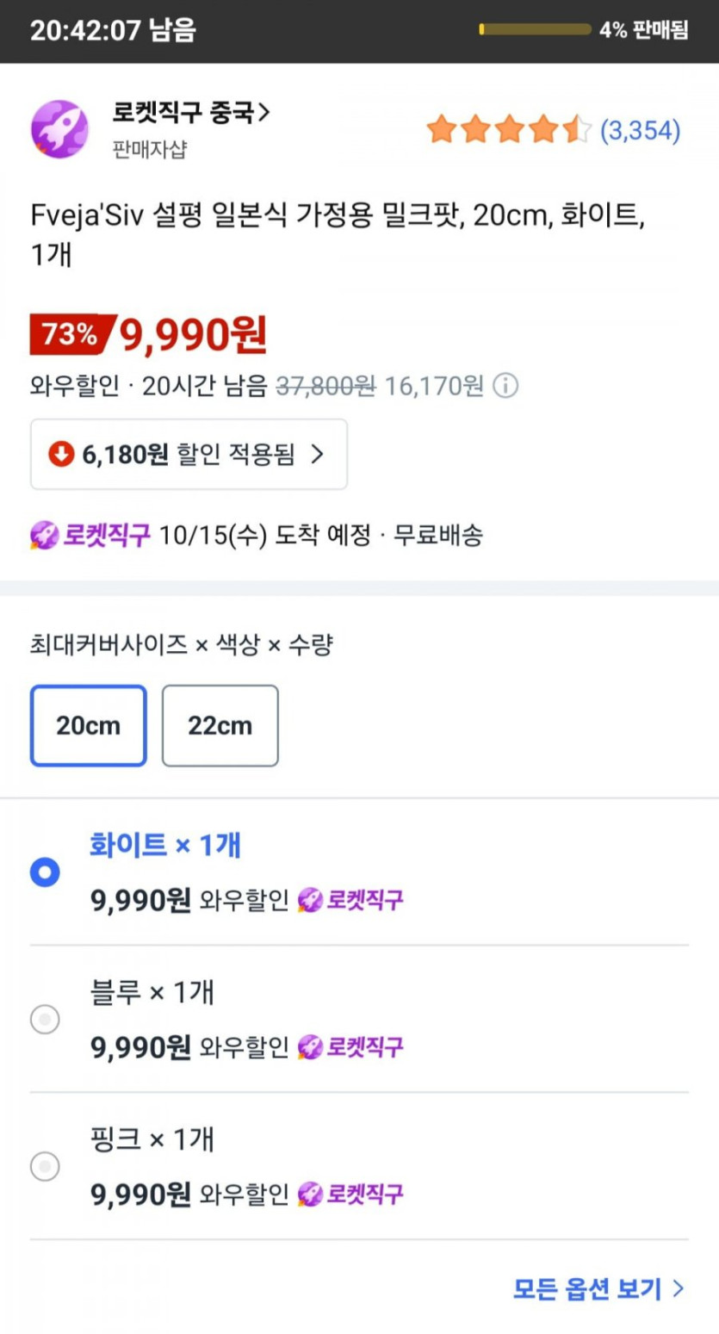Click 로켓직구 badge in the 화이트 option row
Viewport: 719px width, 1334px height.
coord(350,900)
